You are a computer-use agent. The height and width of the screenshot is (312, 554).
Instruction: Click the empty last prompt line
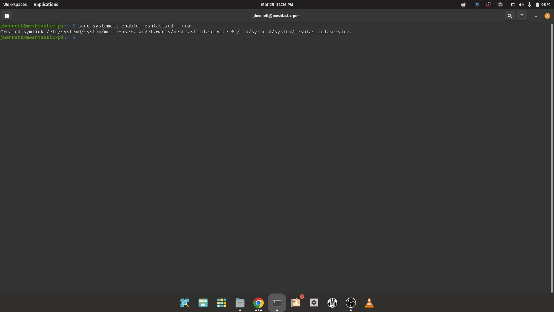(38, 38)
